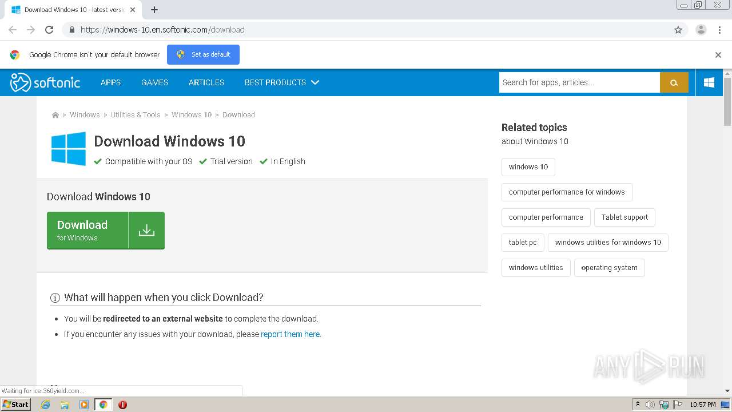This screenshot has height=412, width=732.
Task: Reload the page
Action: point(49,30)
